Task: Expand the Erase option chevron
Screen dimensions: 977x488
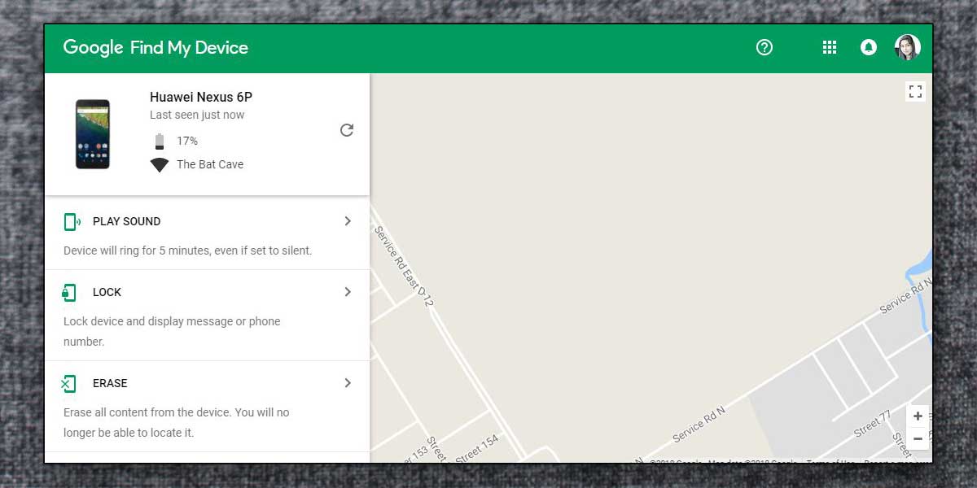Action: click(348, 383)
